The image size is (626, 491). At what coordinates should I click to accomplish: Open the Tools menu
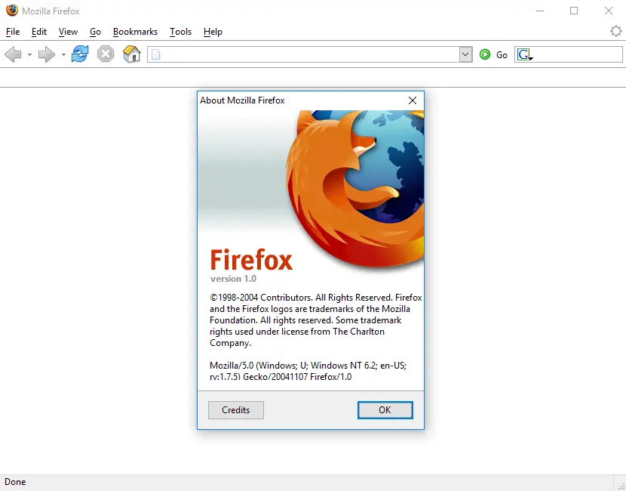pyautogui.click(x=180, y=32)
